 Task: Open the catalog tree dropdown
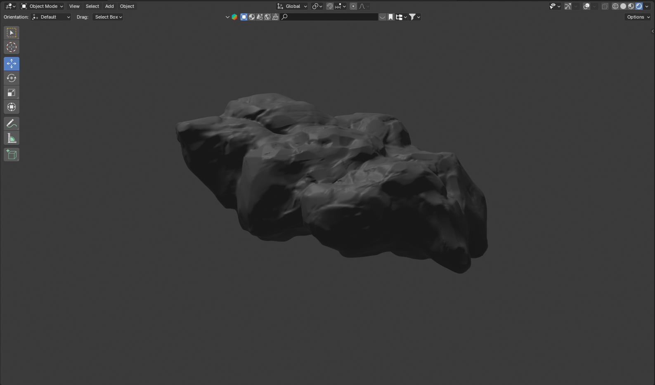(401, 17)
